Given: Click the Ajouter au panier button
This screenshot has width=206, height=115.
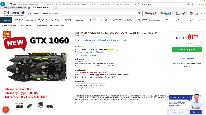Looking at the screenshot, I should tap(187, 49).
